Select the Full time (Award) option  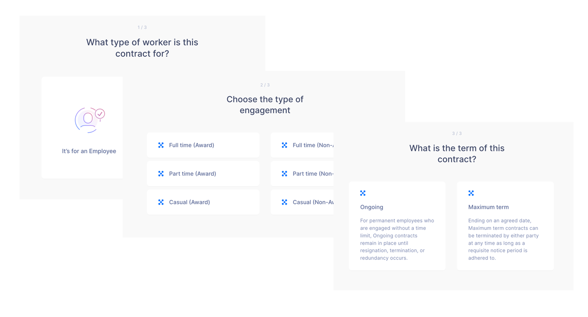click(x=203, y=145)
